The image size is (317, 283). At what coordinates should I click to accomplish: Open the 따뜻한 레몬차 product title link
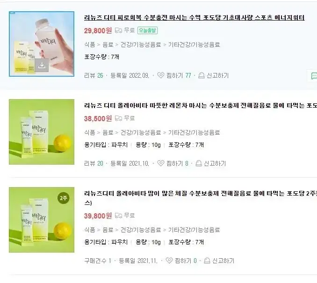201,105
